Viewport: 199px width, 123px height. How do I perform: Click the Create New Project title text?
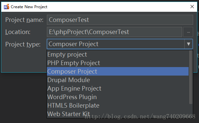[29, 7]
